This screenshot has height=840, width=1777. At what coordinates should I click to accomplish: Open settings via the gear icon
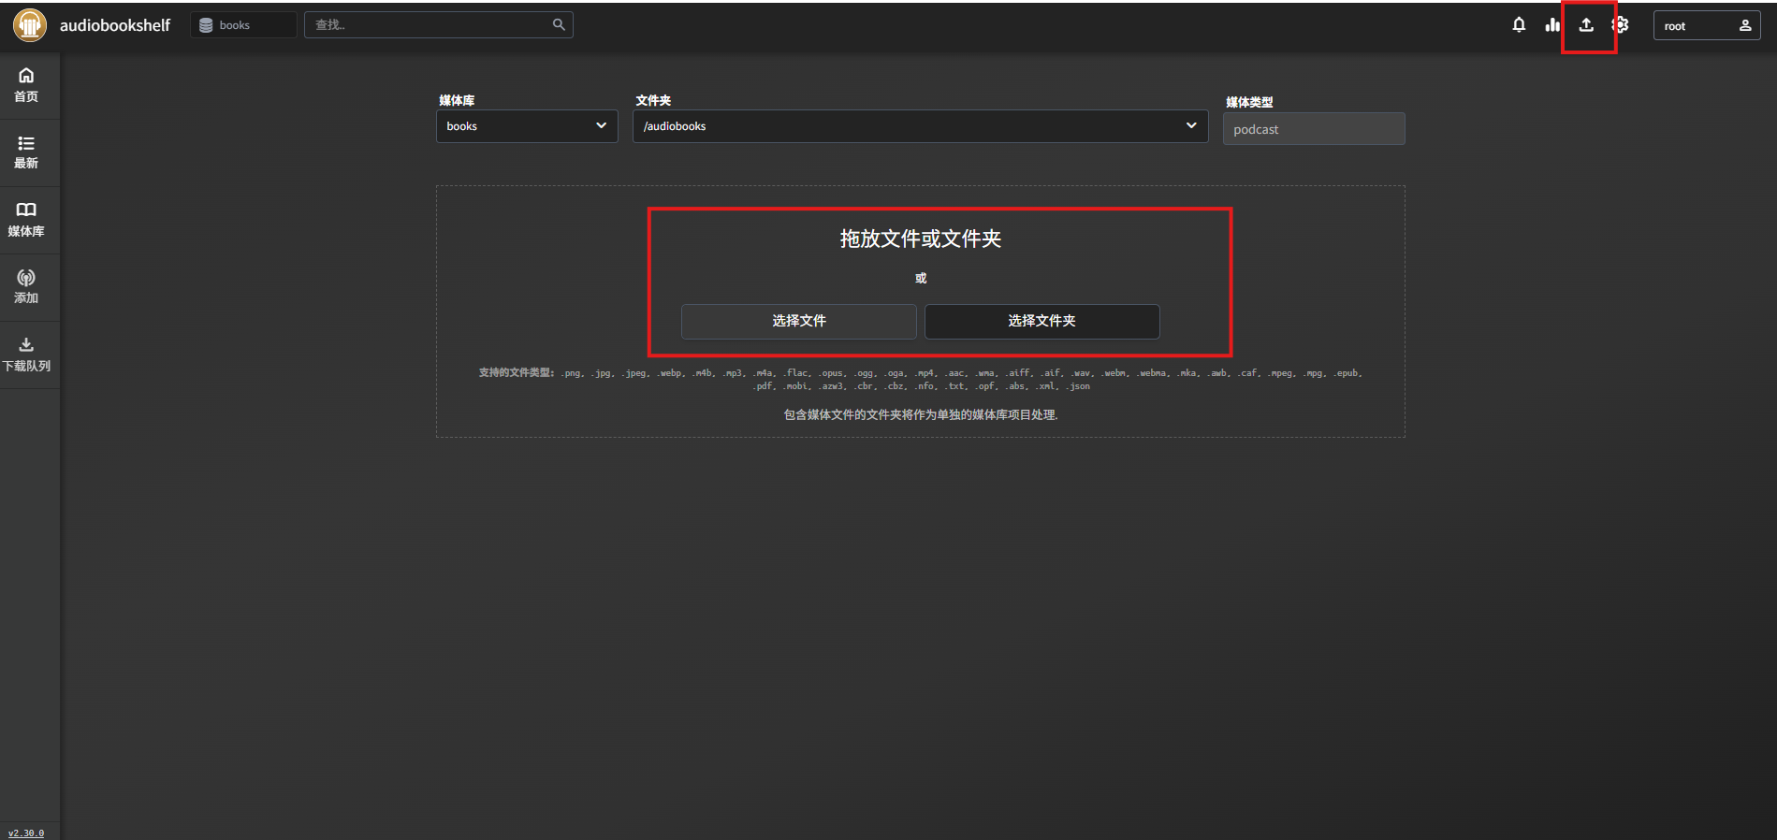coord(1621,25)
